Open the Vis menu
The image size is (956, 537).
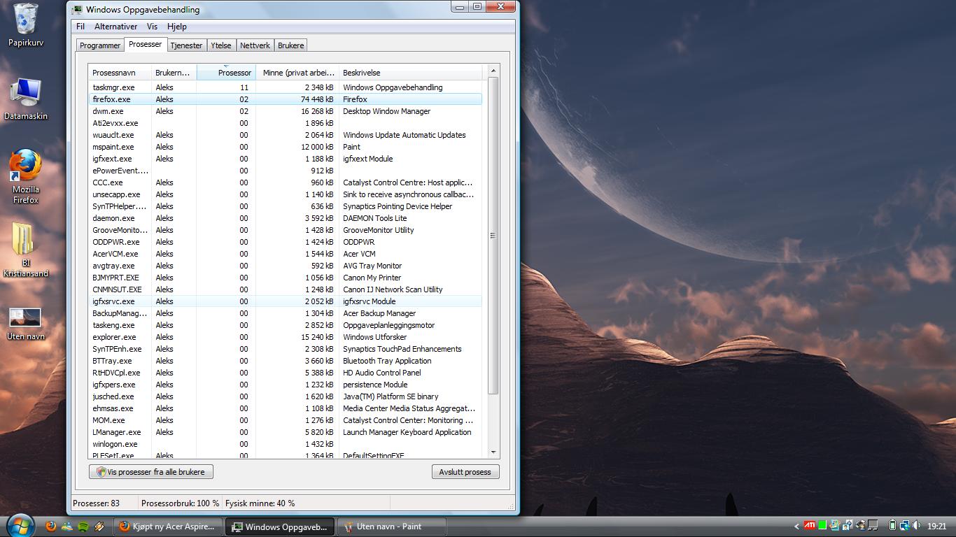tap(152, 27)
